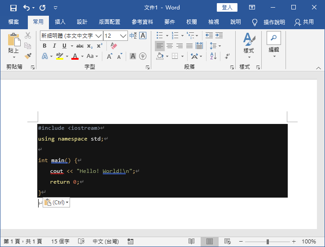Viewport: 325px width, 247px height.
Task: Apply character shading icon
Action: click(133, 56)
